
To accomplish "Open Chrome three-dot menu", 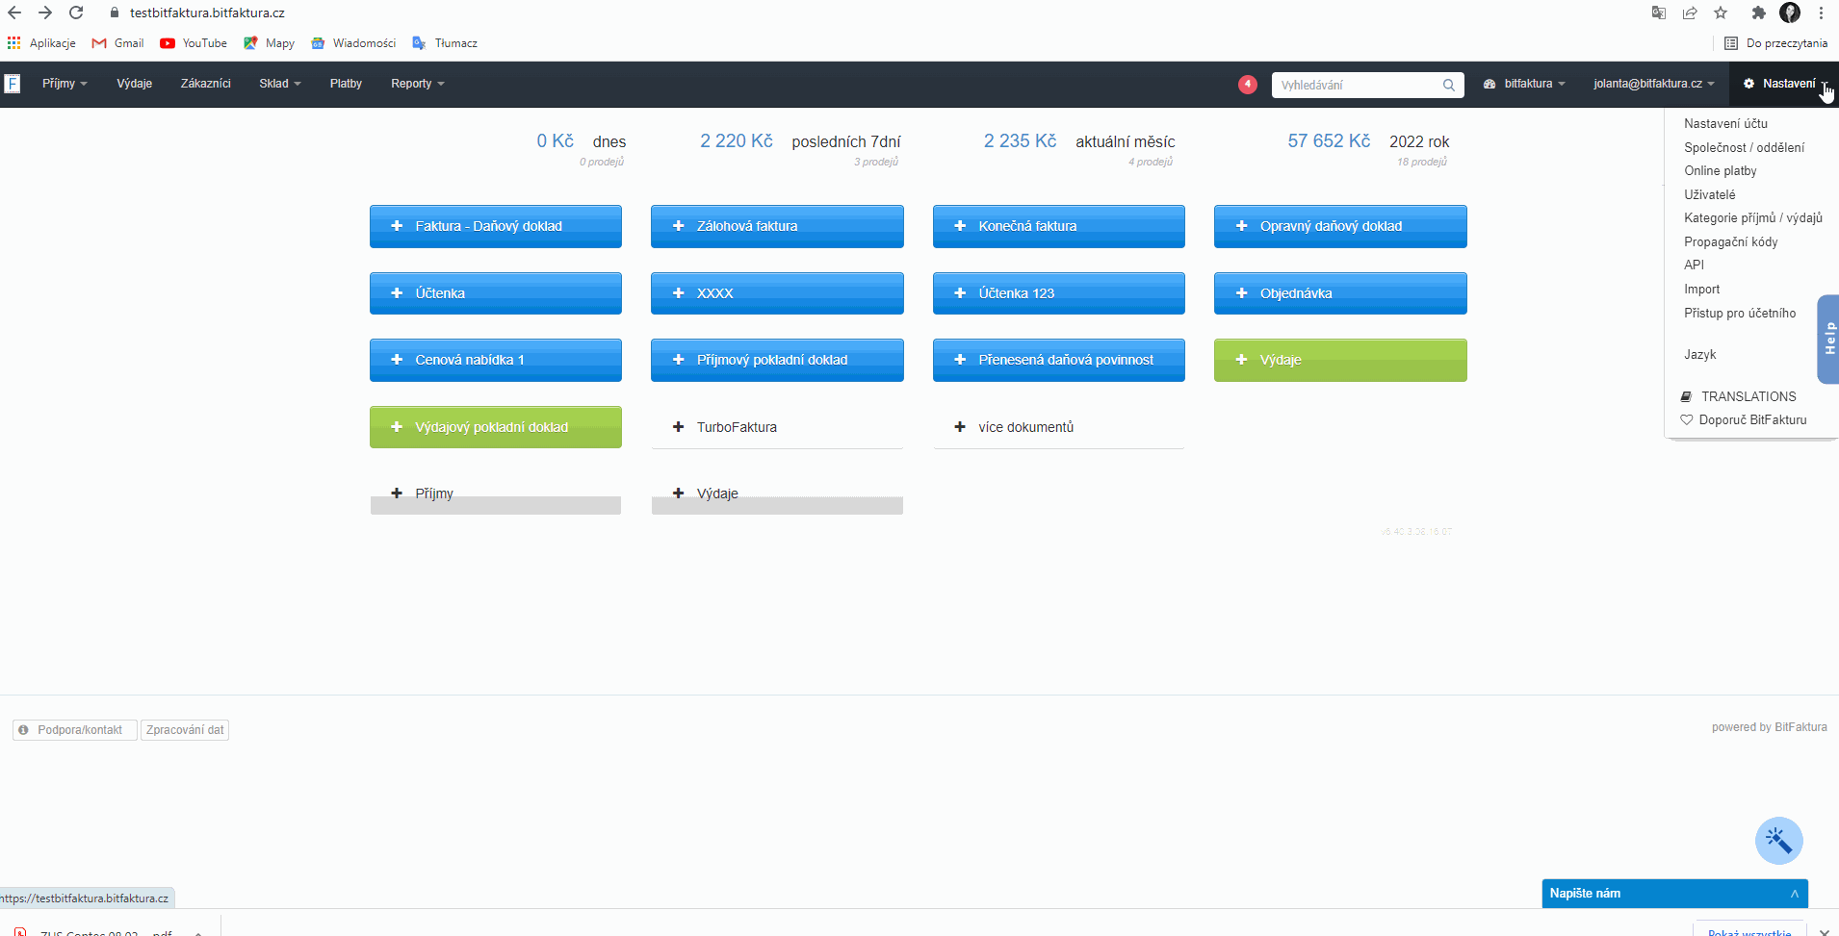I will 1821,13.
